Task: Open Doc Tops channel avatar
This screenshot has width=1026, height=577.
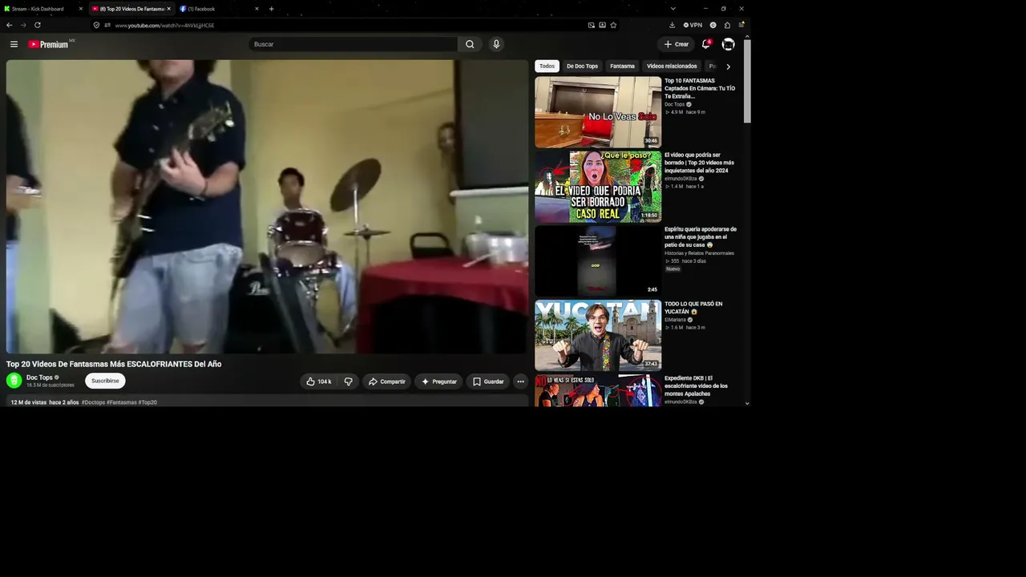Action: (14, 381)
